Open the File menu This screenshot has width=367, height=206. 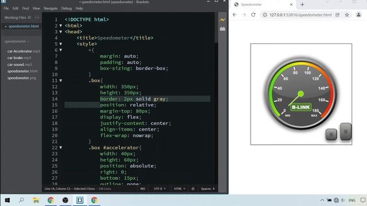pos(6,8)
